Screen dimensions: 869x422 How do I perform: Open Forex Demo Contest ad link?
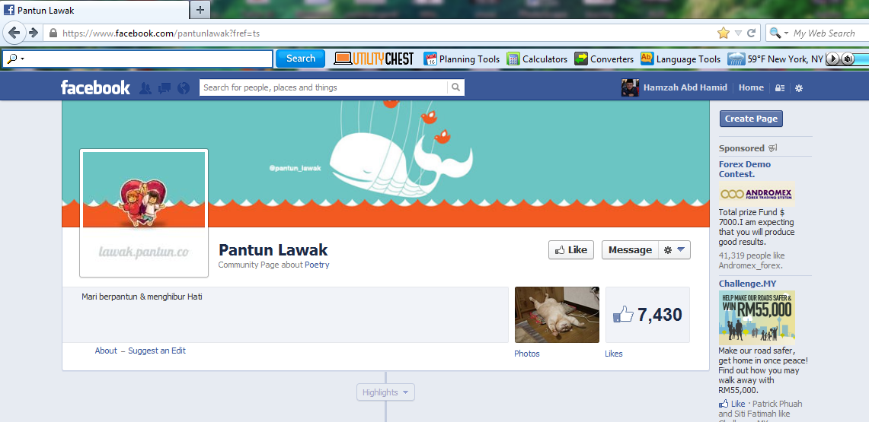[745, 170]
